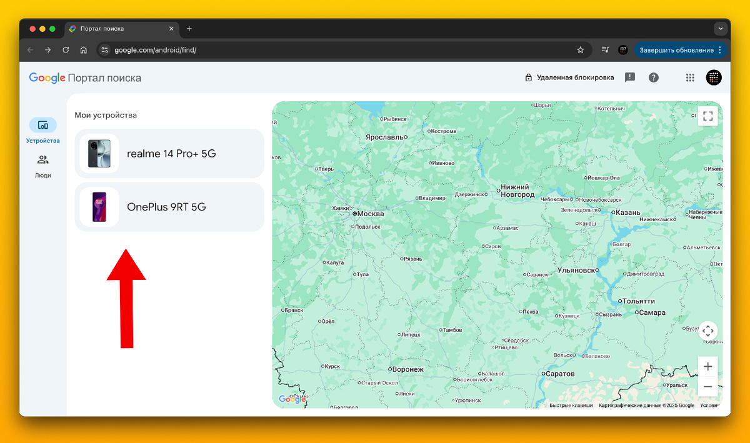Go forward with the browser forward arrow
Viewport: 750px width, 443px height.
pyautogui.click(x=48, y=50)
